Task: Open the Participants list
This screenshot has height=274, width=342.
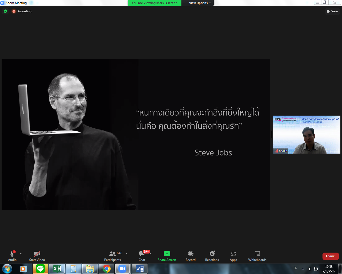Action: pyautogui.click(x=113, y=256)
